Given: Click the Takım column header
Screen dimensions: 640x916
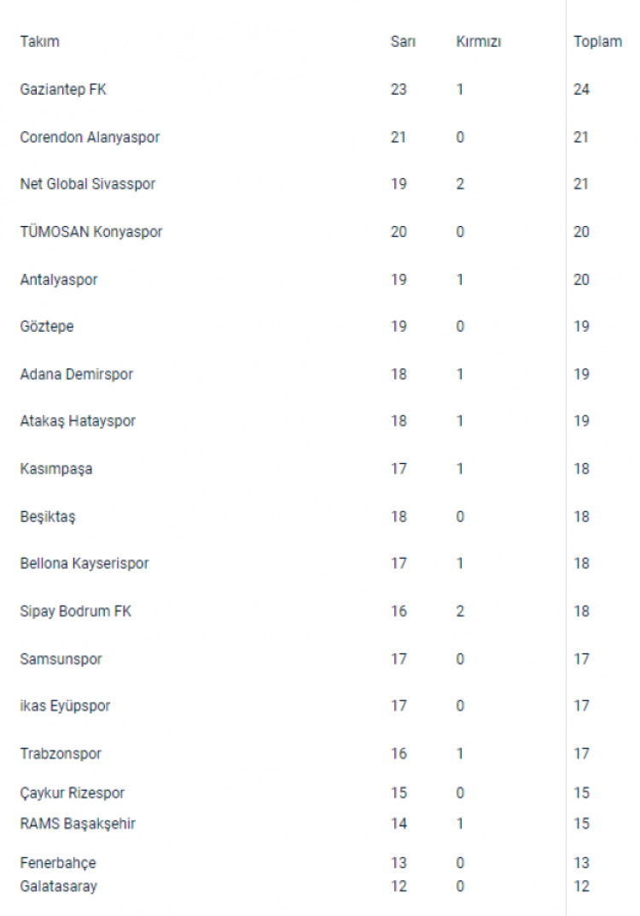Looking at the screenshot, I should [39, 42].
